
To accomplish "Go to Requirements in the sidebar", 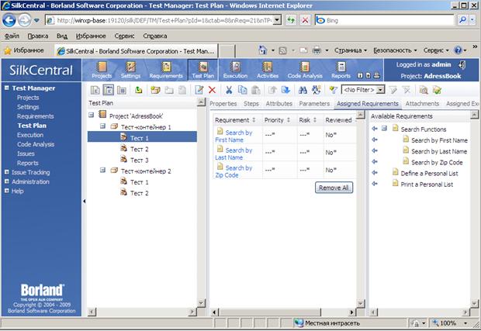I will (35, 116).
